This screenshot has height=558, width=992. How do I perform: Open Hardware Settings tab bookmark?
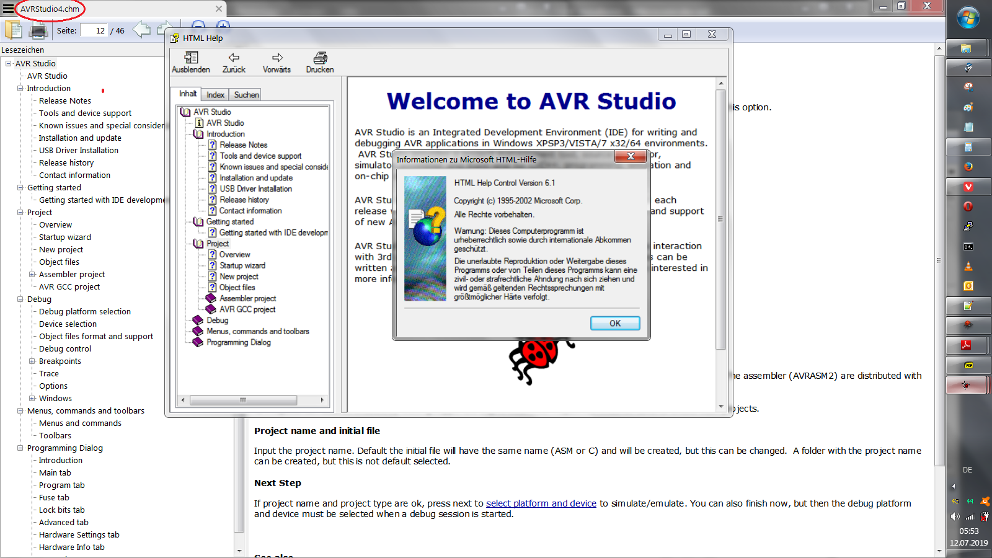click(x=79, y=534)
